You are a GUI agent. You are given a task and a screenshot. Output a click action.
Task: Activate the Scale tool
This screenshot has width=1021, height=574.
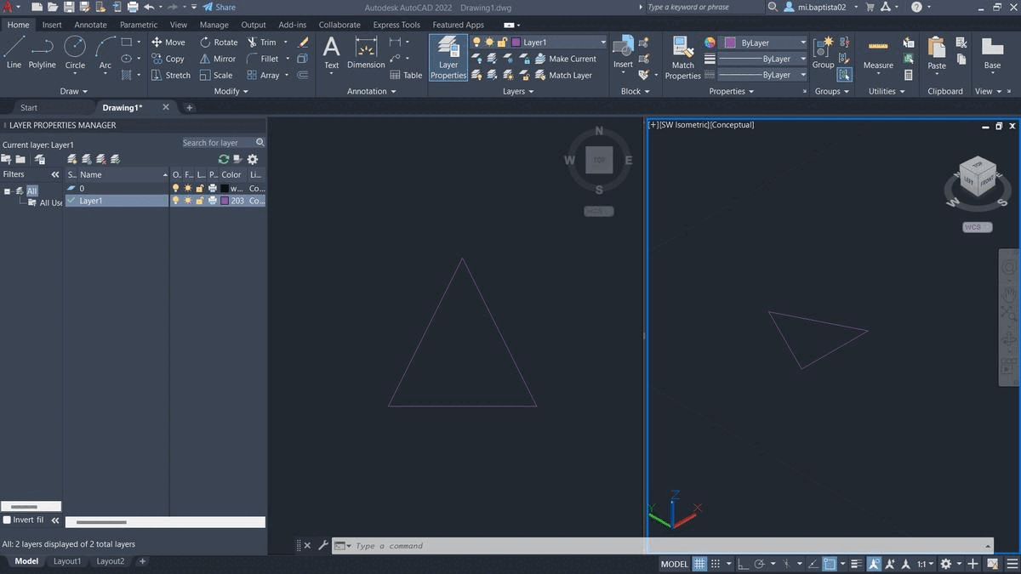216,75
